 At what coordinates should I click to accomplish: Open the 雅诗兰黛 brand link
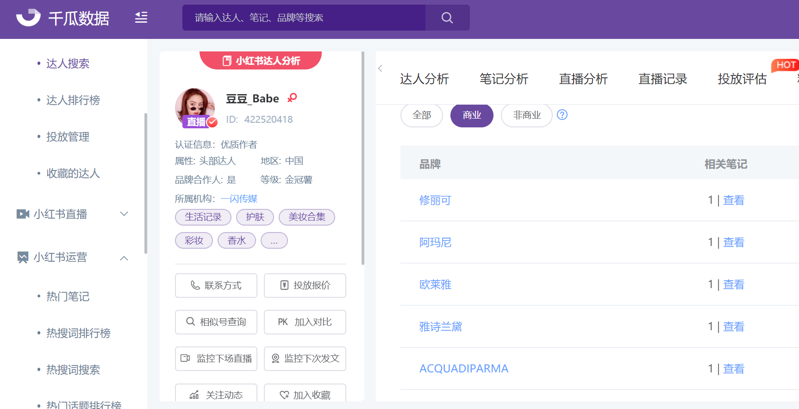coord(441,327)
